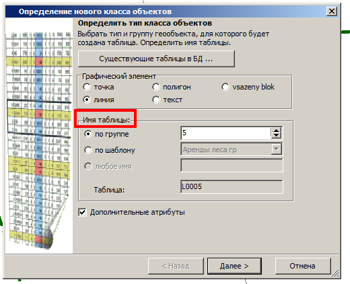Click the dialog resize grip corner
Image resolution: width=350 pixels, height=284 pixels.
pos(335,274)
